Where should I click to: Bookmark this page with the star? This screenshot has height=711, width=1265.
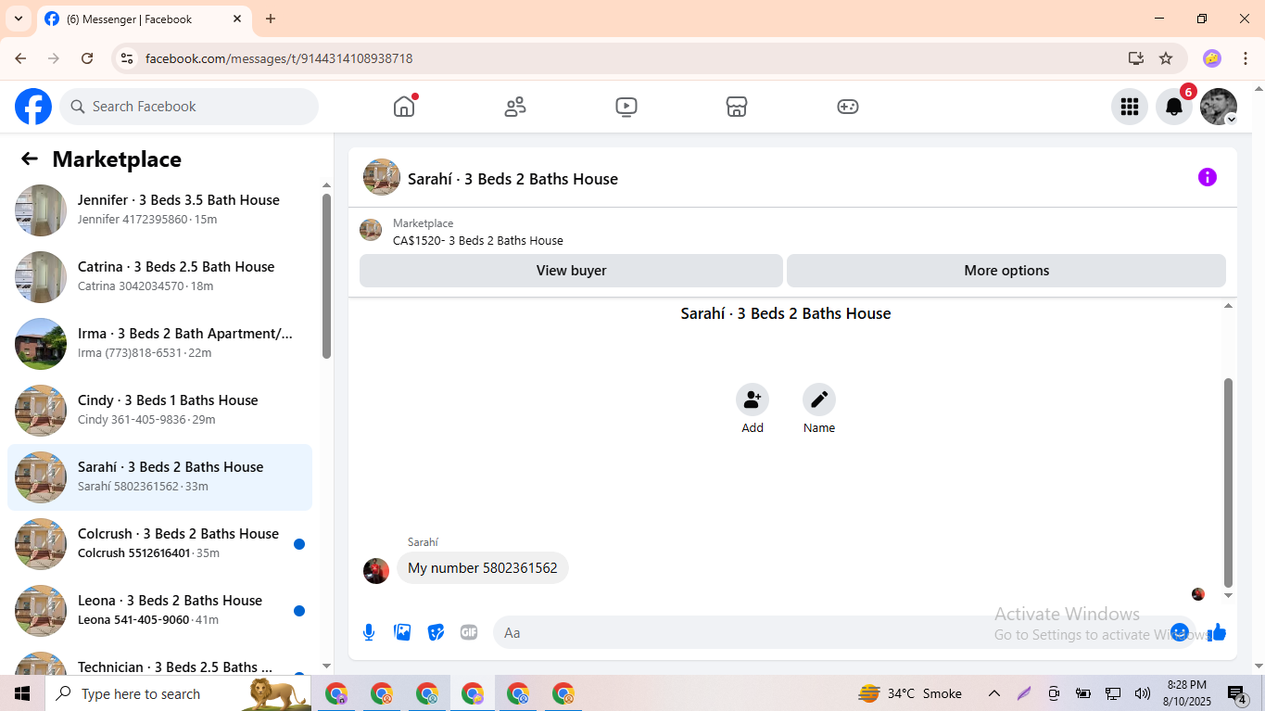pyautogui.click(x=1166, y=58)
